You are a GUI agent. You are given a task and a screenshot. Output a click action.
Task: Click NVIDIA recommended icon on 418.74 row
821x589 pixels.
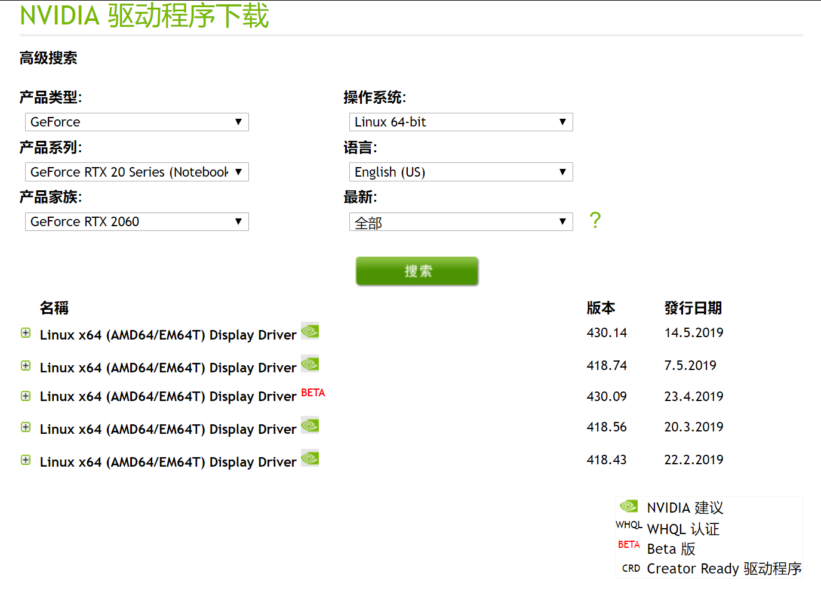(310, 363)
